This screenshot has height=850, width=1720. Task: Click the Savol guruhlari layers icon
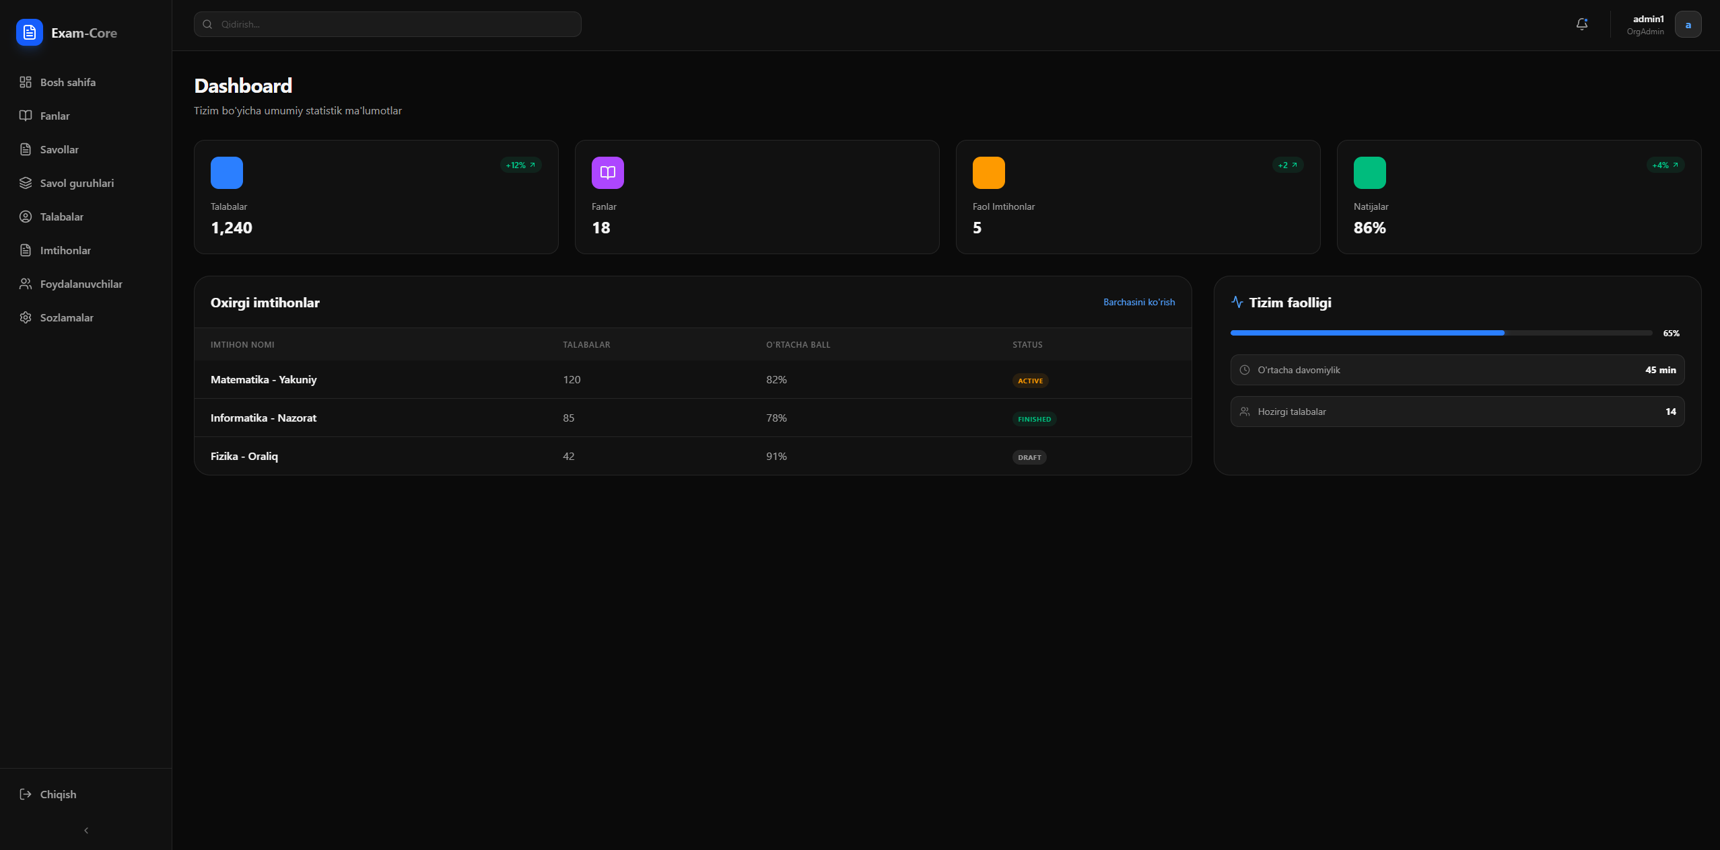tap(25, 182)
